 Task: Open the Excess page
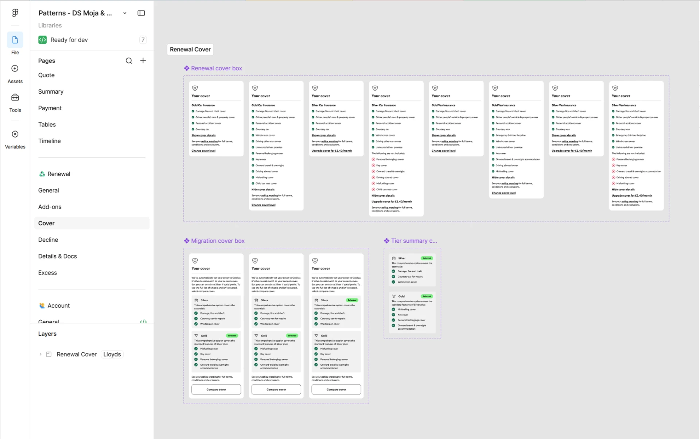coord(47,272)
